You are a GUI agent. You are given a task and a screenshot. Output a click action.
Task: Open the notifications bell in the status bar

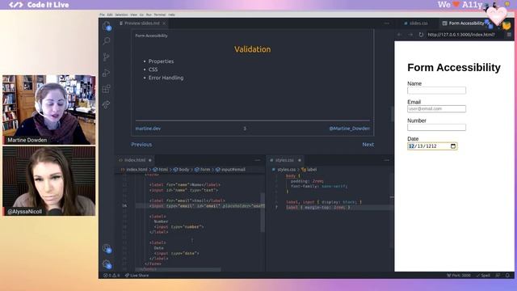(x=508, y=276)
